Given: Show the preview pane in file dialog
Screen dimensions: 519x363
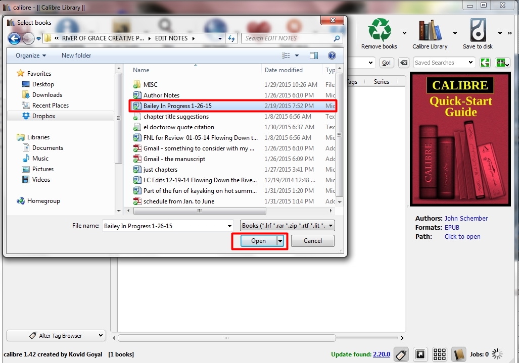Looking at the screenshot, I should click(314, 56).
